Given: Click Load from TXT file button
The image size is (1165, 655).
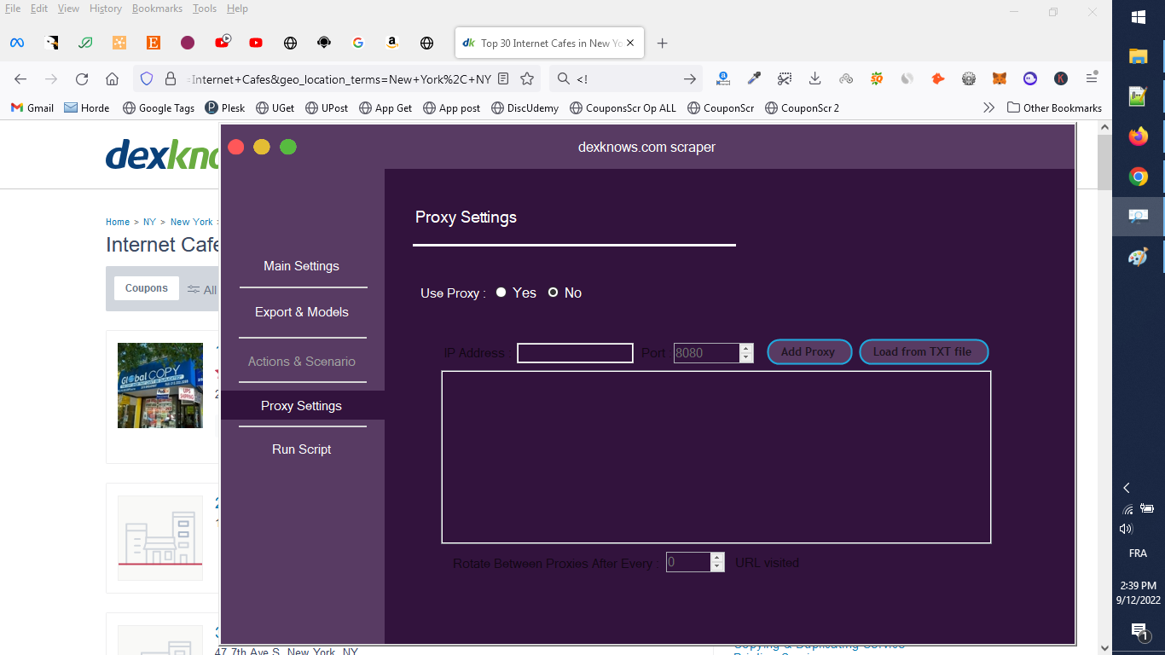Looking at the screenshot, I should (923, 351).
